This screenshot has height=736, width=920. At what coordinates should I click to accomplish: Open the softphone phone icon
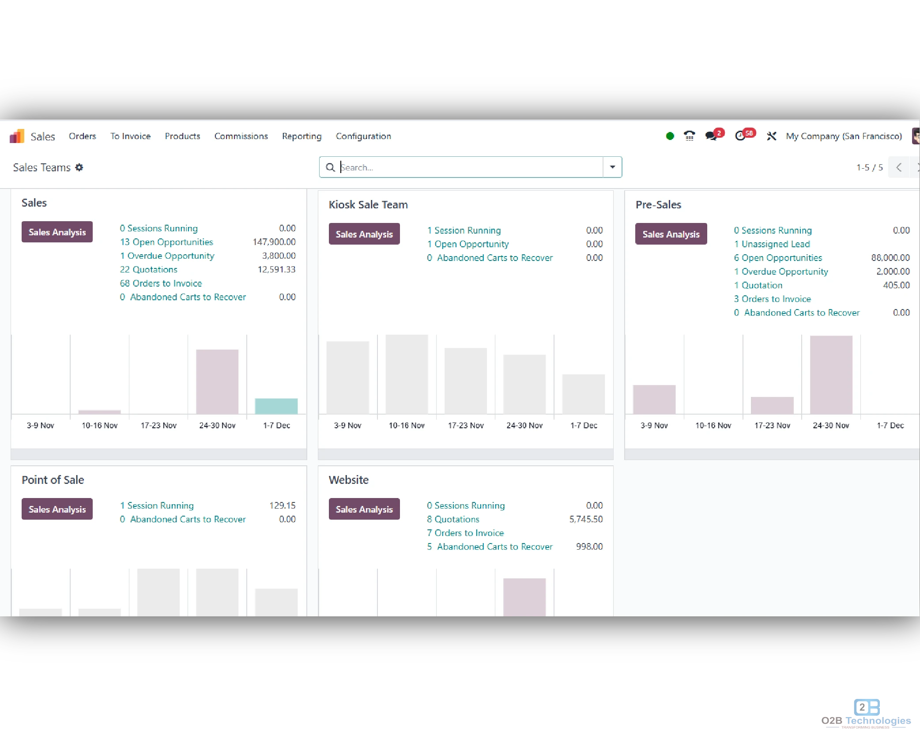[x=689, y=136]
